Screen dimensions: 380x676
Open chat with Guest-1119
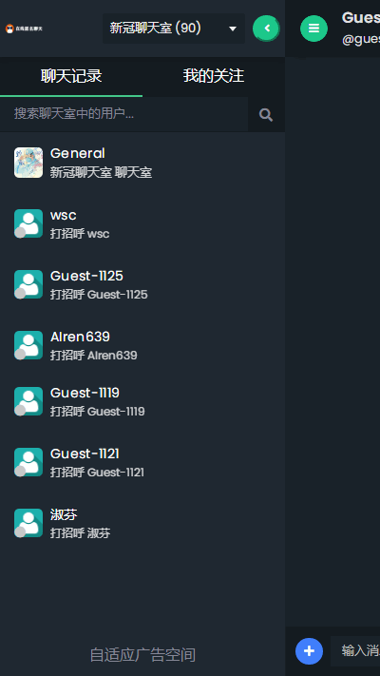(142, 402)
